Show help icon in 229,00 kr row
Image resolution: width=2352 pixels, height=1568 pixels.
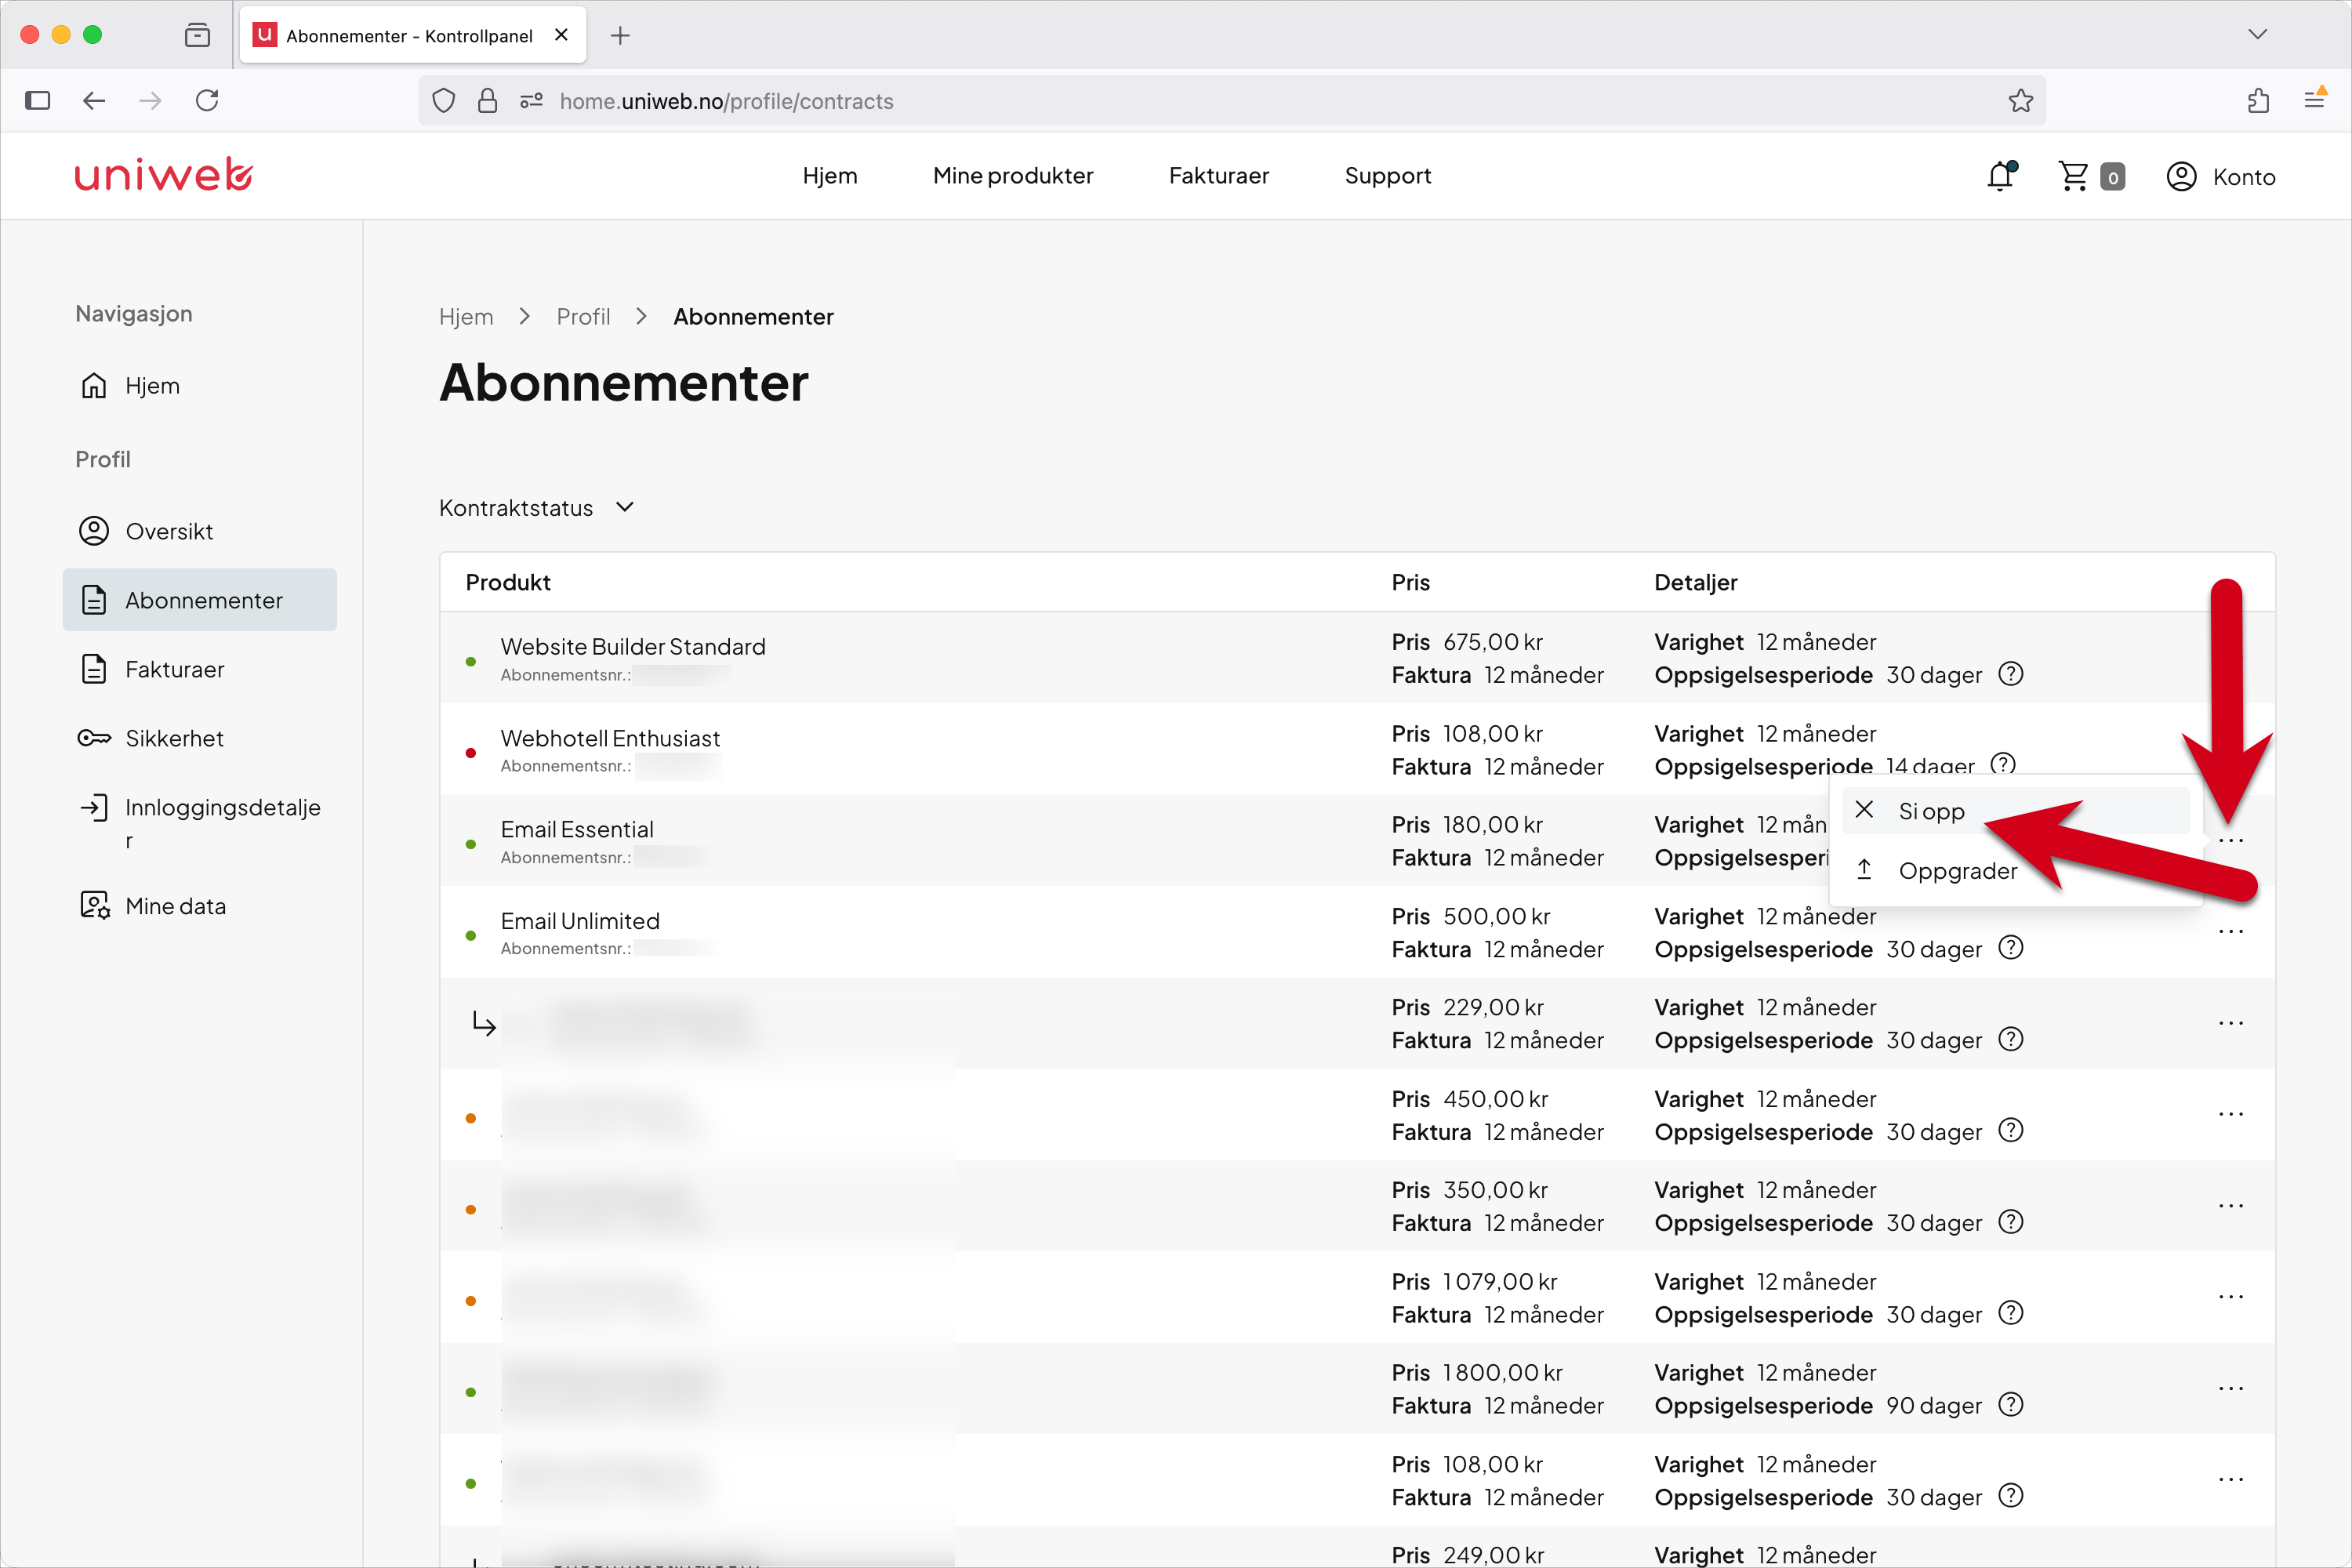(x=2010, y=1039)
